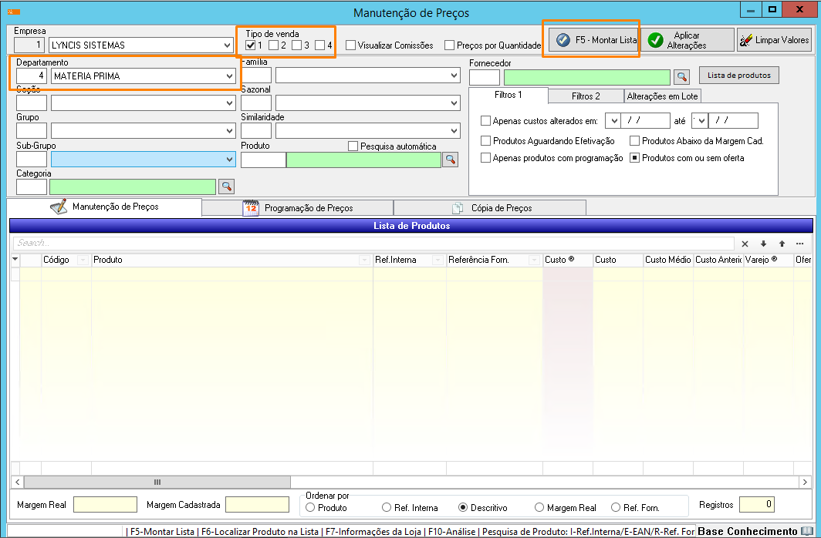Click the Lista de produtos button

tap(739, 75)
